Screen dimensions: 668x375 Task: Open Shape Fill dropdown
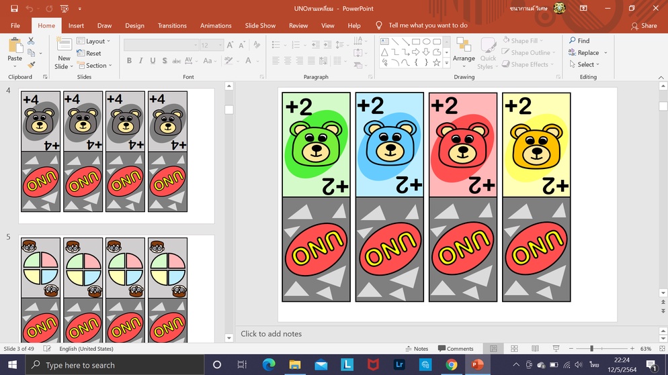click(x=523, y=41)
